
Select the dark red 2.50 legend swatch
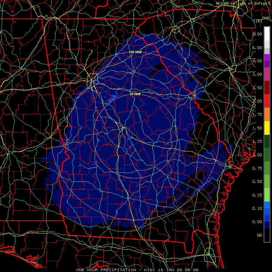[x=267, y=88]
